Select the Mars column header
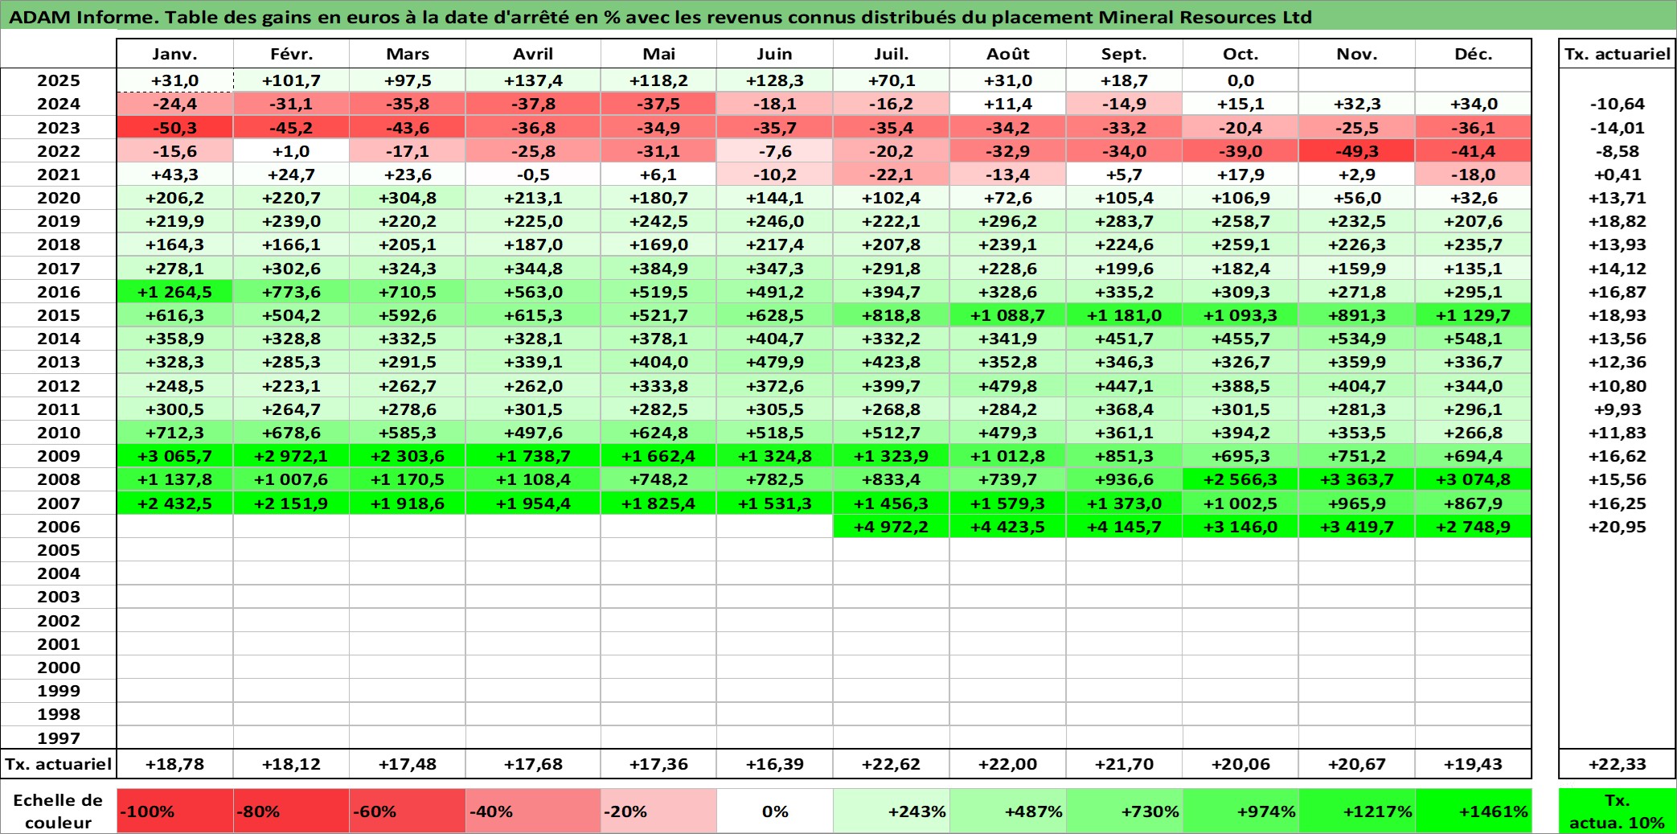This screenshot has height=834, width=1677. click(408, 54)
